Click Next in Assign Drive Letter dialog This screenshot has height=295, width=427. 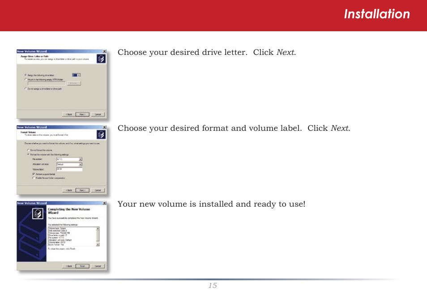click(x=82, y=114)
